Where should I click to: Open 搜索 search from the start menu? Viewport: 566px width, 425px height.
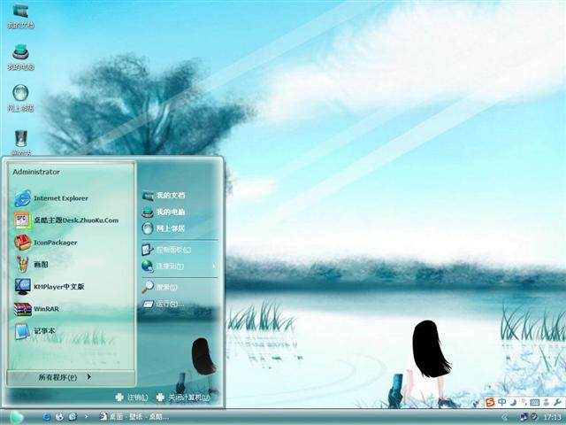tap(159, 287)
